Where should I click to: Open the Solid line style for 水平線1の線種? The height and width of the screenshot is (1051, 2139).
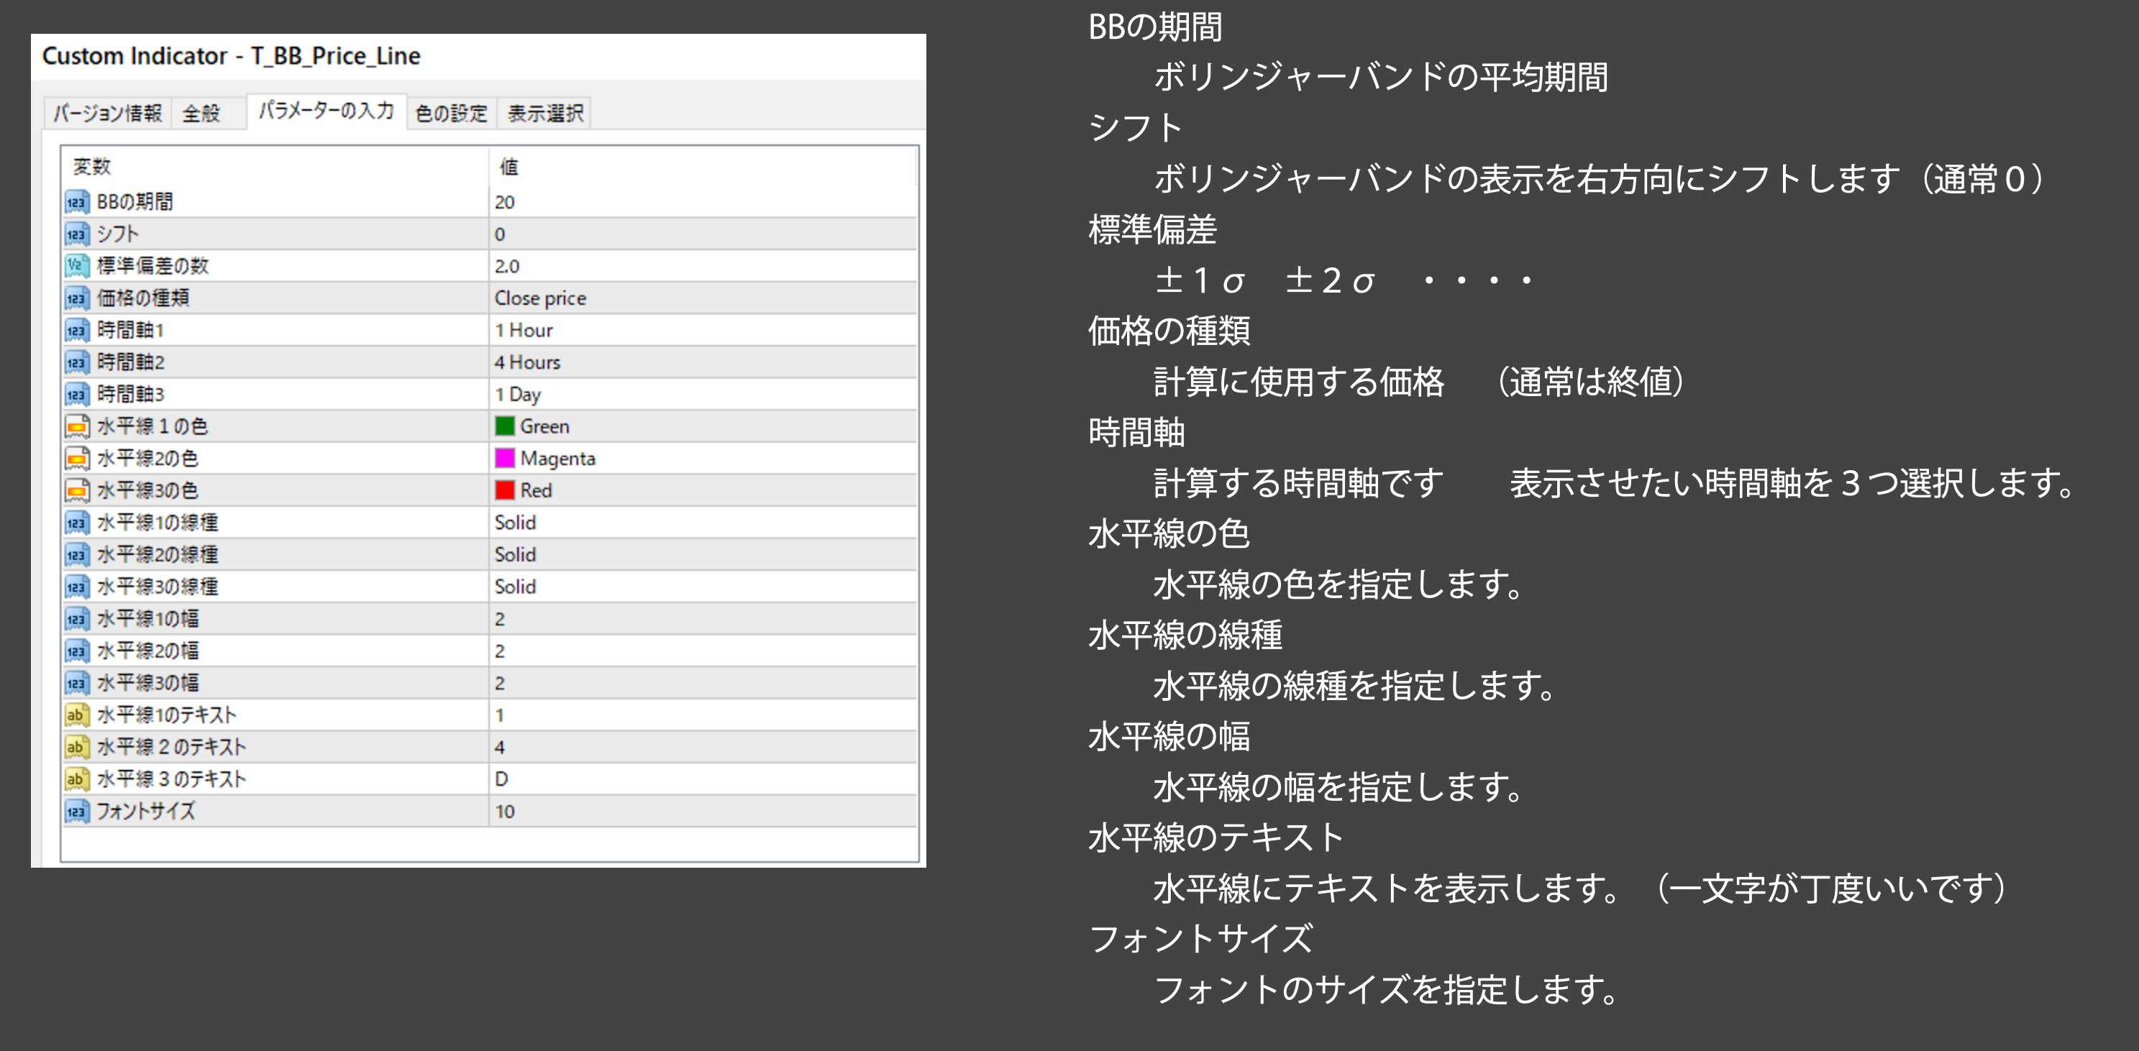click(x=516, y=522)
